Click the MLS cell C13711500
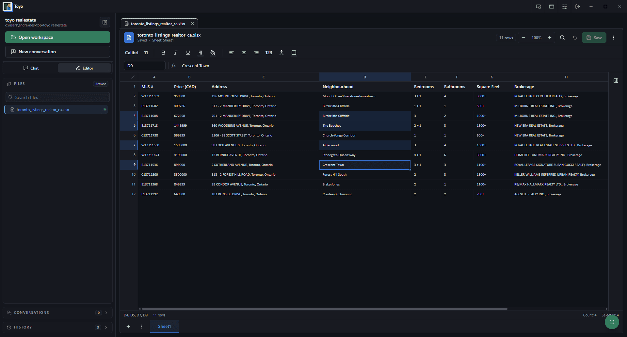Screen dimensions: 627x337 pos(154,174)
